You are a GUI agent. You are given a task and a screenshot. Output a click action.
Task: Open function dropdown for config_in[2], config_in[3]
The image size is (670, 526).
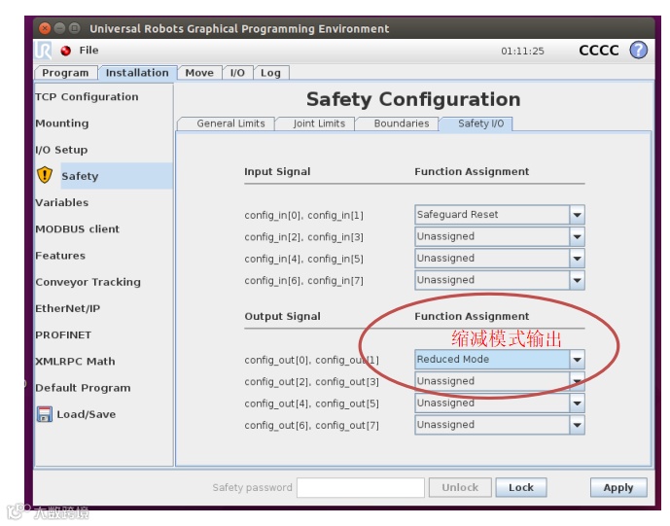coord(500,236)
